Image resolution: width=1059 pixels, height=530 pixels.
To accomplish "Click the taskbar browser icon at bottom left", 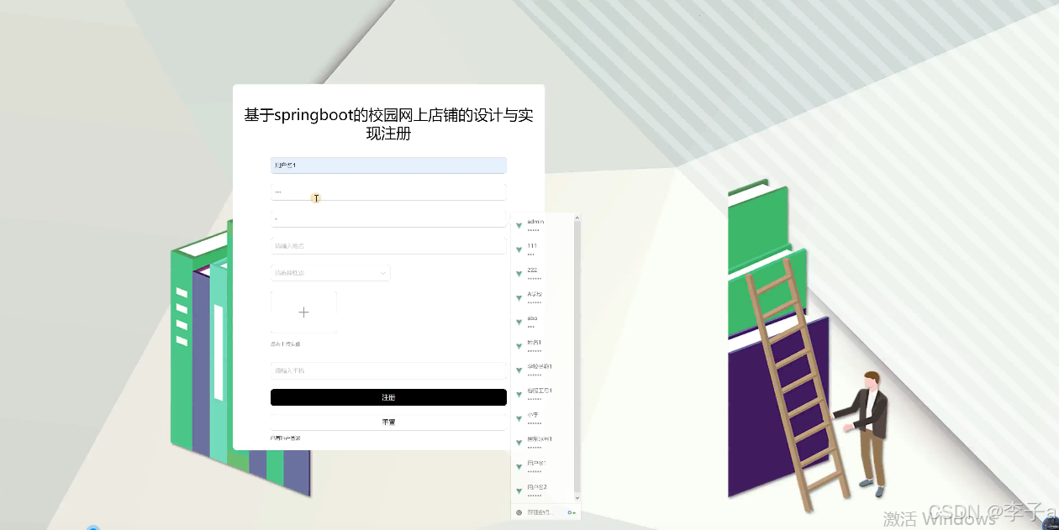I will 92,526.
